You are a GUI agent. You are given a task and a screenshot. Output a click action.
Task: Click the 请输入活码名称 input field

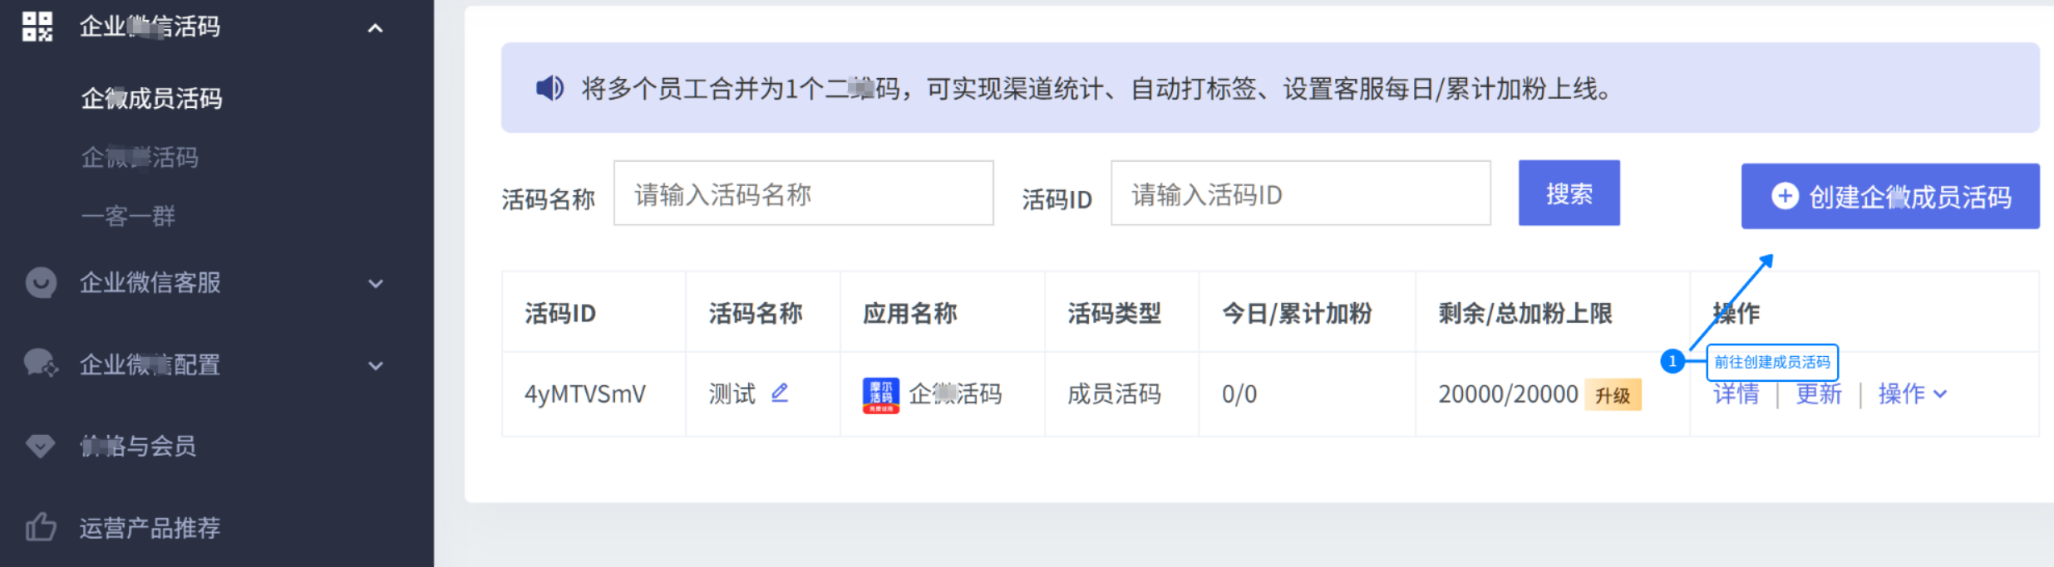(x=803, y=193)
